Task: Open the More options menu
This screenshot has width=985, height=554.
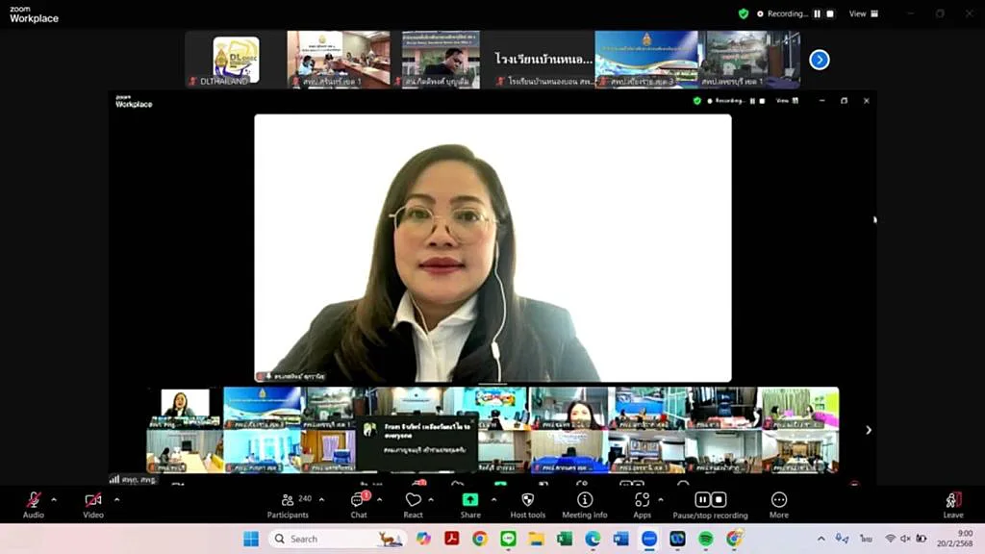Action: 779,505
